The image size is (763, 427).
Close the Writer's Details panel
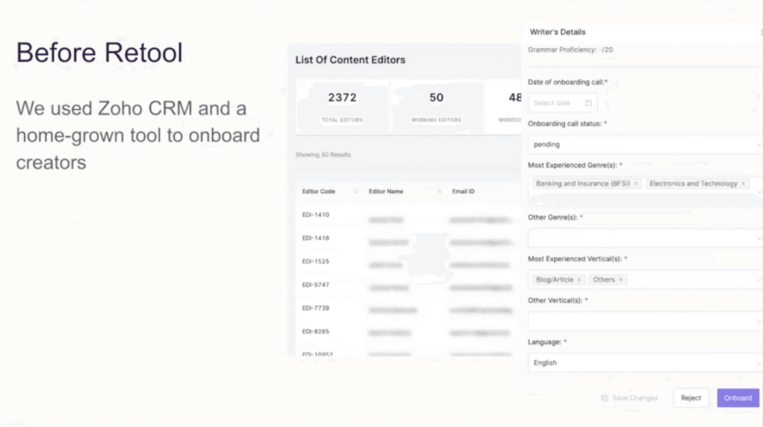(x=761, y=31)
